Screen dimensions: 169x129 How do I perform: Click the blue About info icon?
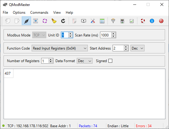point(152,21)
